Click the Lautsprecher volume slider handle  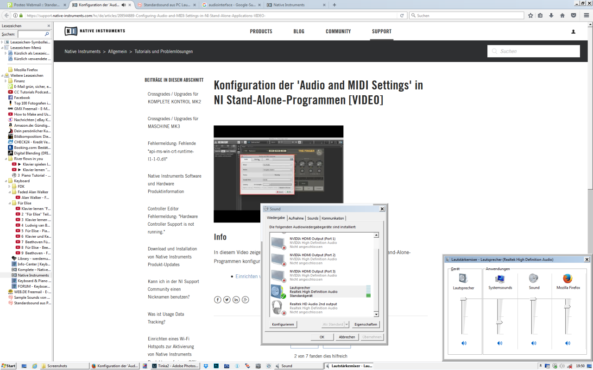pos(464,299)
